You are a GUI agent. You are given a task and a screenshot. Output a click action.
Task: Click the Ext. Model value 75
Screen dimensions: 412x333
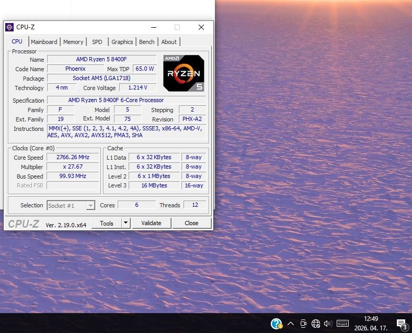click(x=128, y=119)
